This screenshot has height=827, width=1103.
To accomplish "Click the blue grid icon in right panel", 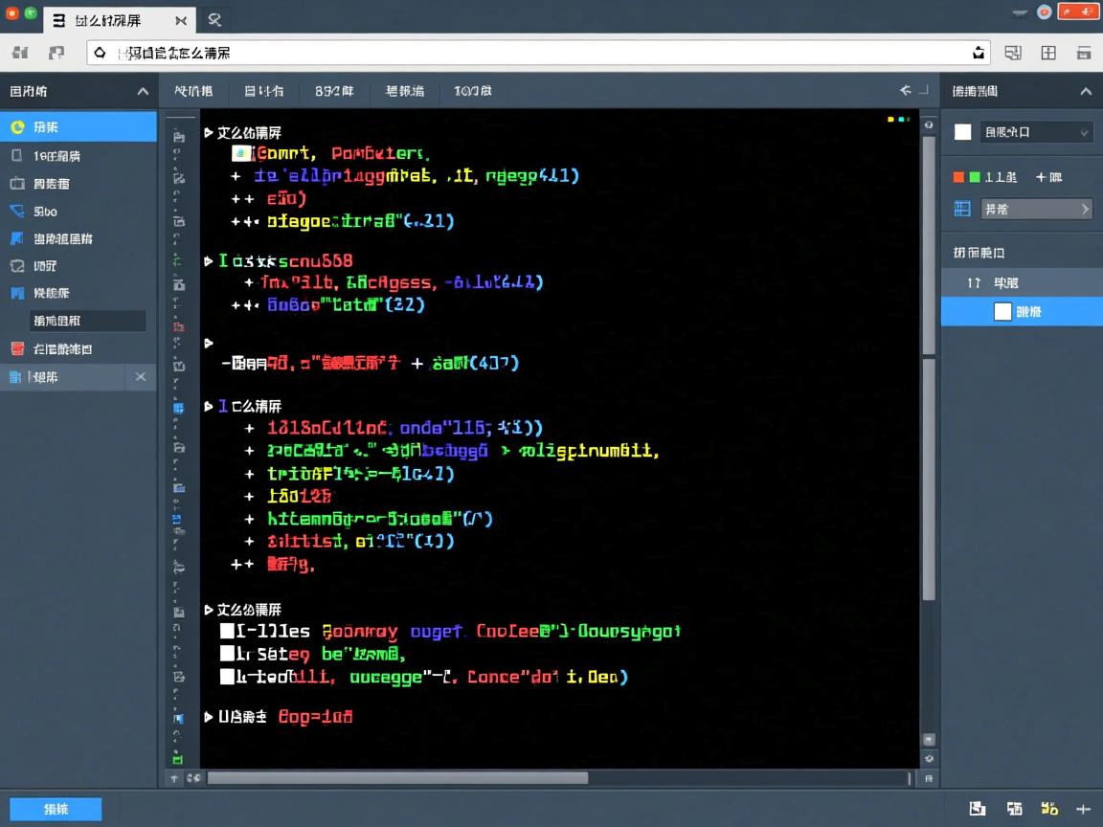I will (x=962, y=209).
